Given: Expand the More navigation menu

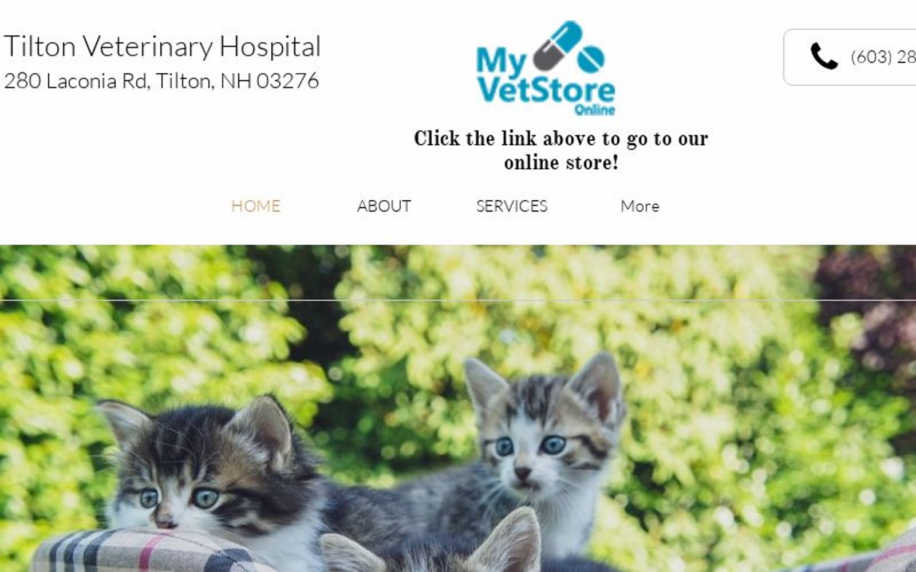Looking at the screenshot, I should click(x=640, y=206).
